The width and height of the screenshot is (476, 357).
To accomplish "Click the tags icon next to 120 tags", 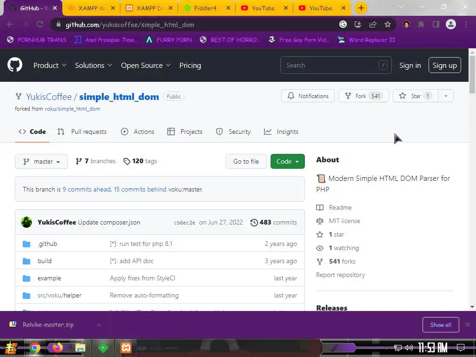I will pos(127,161).
